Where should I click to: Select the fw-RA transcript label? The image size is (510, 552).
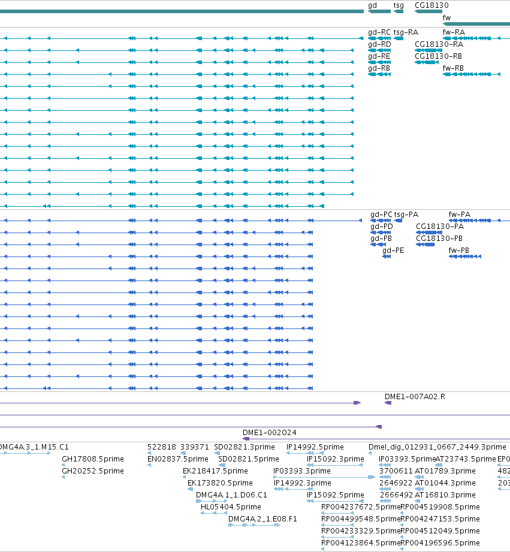pos(454,32)
